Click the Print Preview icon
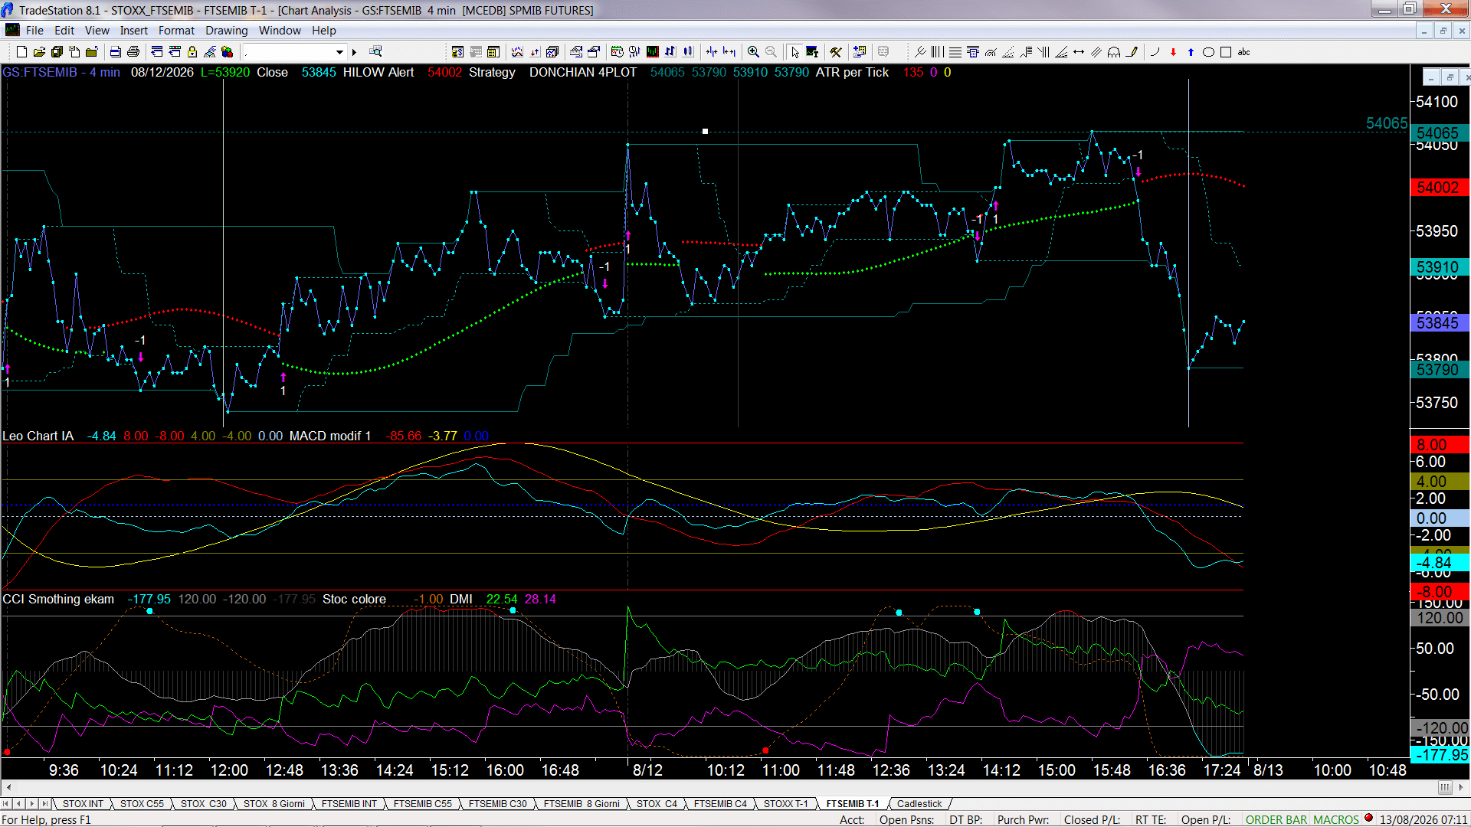The image size is (1471, 827). click(x=116, y=52)
